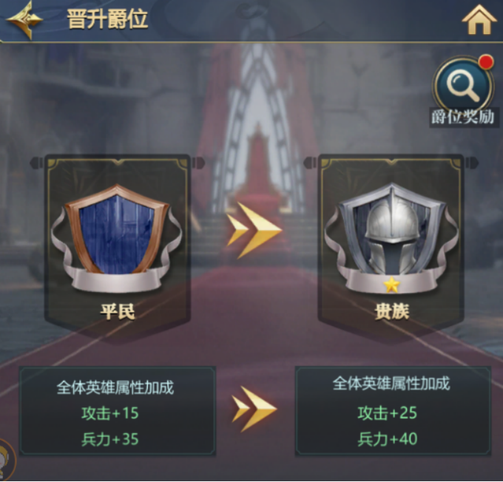This screenshot has height=482, width=503.
Task: Select the silver helmet 贵族 emblem
Action: tap(391, 238)
